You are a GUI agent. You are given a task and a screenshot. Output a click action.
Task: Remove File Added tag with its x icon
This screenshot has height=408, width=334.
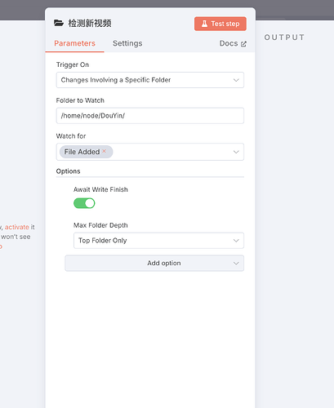point(104,151)
